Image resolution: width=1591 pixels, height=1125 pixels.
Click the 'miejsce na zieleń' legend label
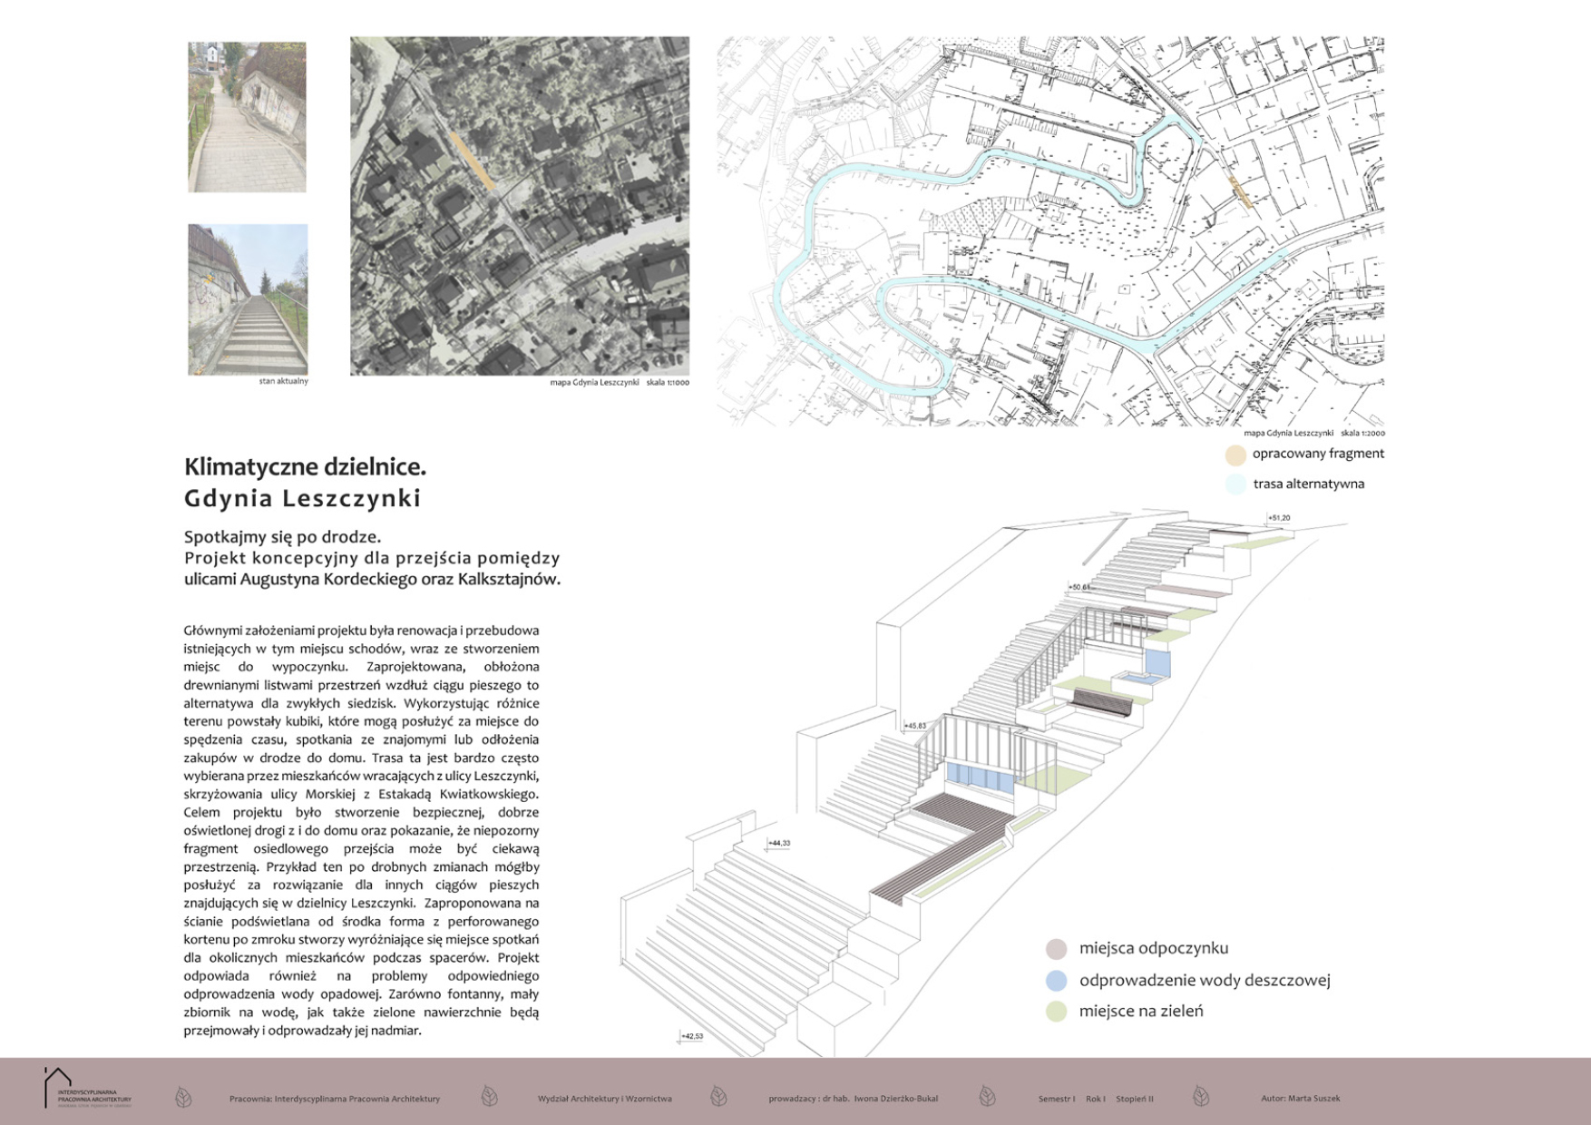pyautogui.click(x=1141, y=1011)
